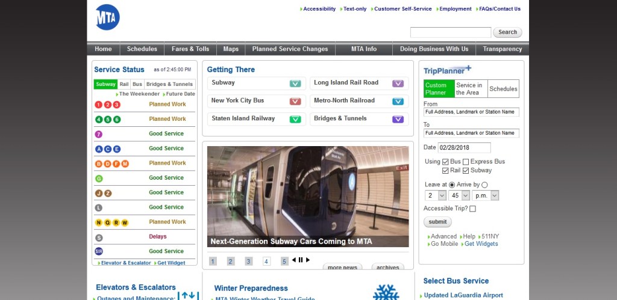Expand the Bridges & Tunnels dropdown
617x300 pixels.
click(x=398, y=120)
